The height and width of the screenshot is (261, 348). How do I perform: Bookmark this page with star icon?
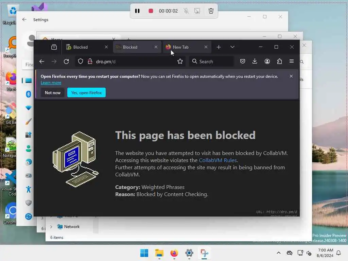point(180,62)
